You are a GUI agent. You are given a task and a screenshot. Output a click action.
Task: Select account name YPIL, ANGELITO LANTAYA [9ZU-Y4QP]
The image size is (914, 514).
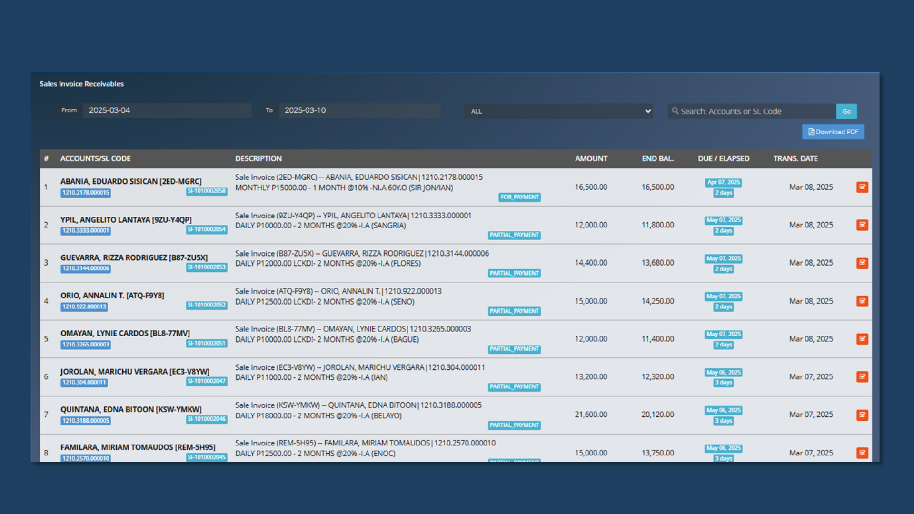point(126,220)
